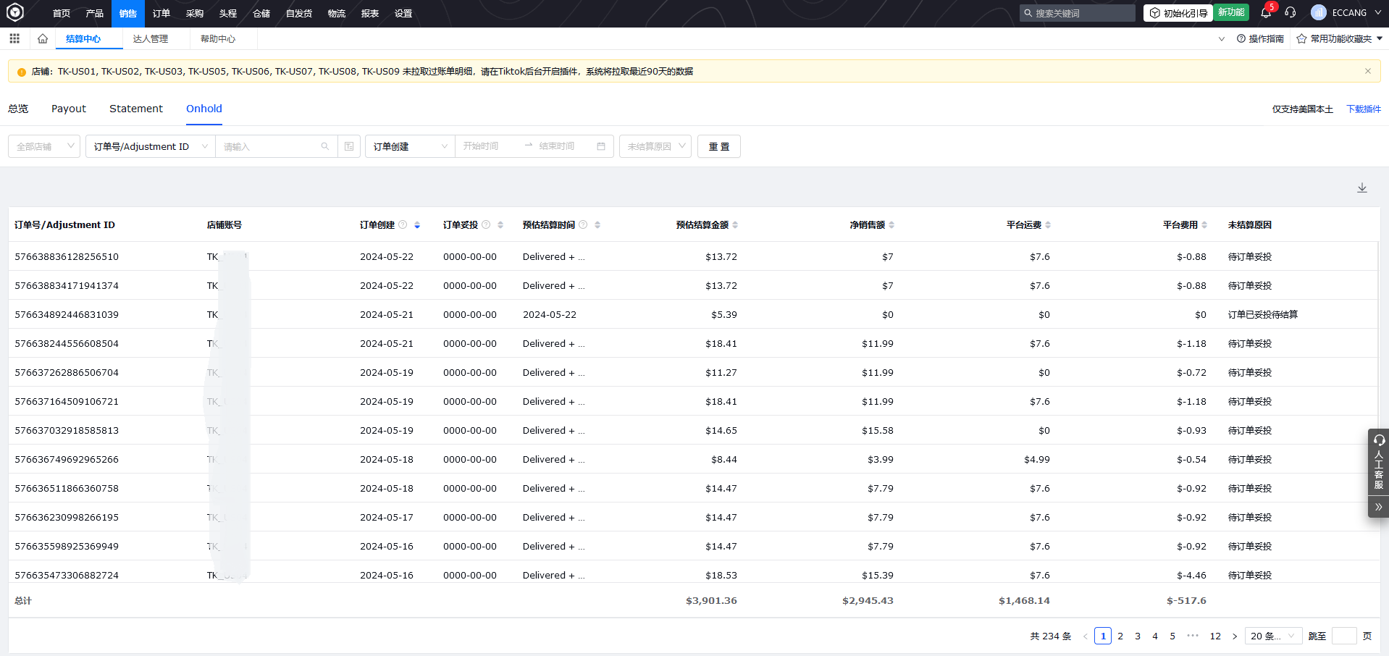Image resolution: width=1389 pixels, height=656 pixels.
Task: Click the 跳至 page number input box
Action: click(1344, 636)
